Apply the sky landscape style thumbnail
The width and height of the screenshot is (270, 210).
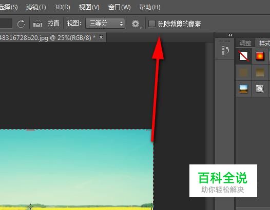[x=244, y=89]
